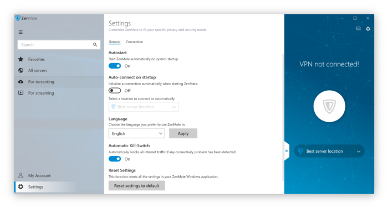Click the My Account person icon
Viewport: 388px width, 208px height.
[21, 175]
